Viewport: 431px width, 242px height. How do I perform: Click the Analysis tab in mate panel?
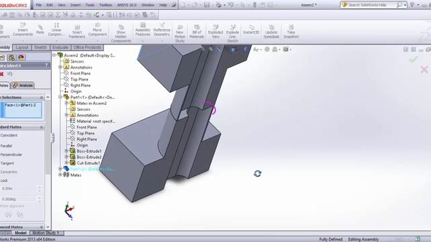pos(23,85)
